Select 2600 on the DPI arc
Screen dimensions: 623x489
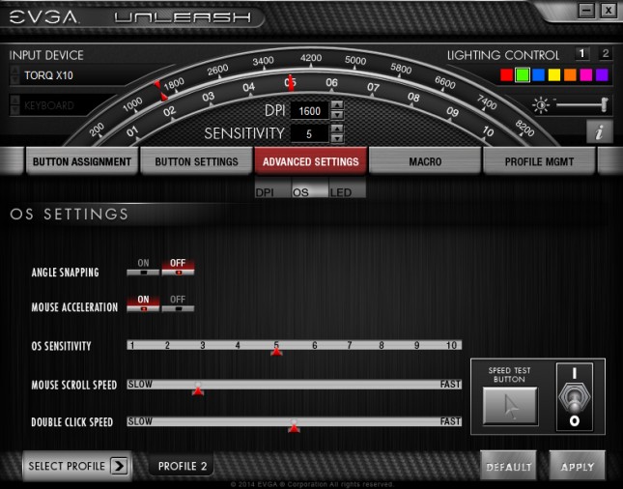217,71
